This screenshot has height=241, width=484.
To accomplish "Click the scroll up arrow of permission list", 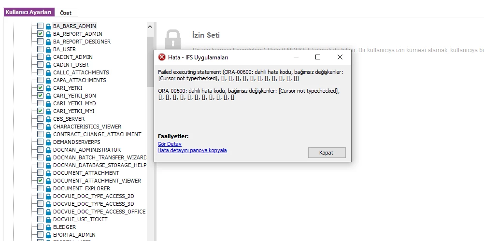I will (150, 27).
